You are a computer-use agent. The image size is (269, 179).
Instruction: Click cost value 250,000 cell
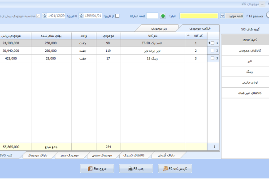tap(51, 43)
